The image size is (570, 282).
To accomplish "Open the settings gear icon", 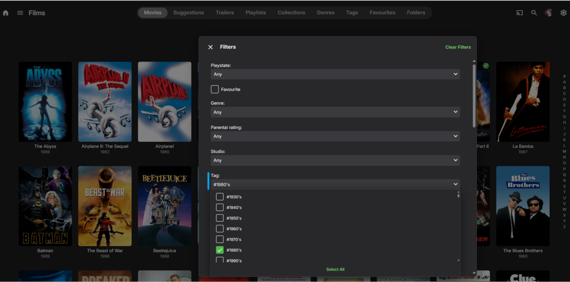I will click(563, 13).
